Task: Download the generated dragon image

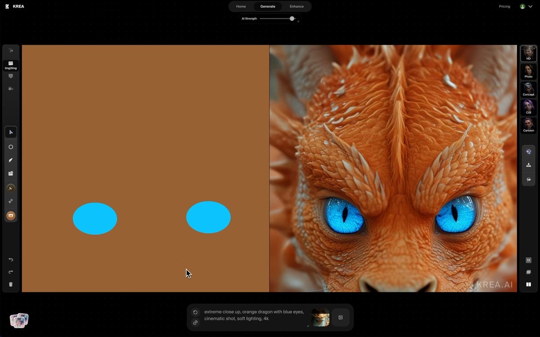Action: click(x=528, y=165)
